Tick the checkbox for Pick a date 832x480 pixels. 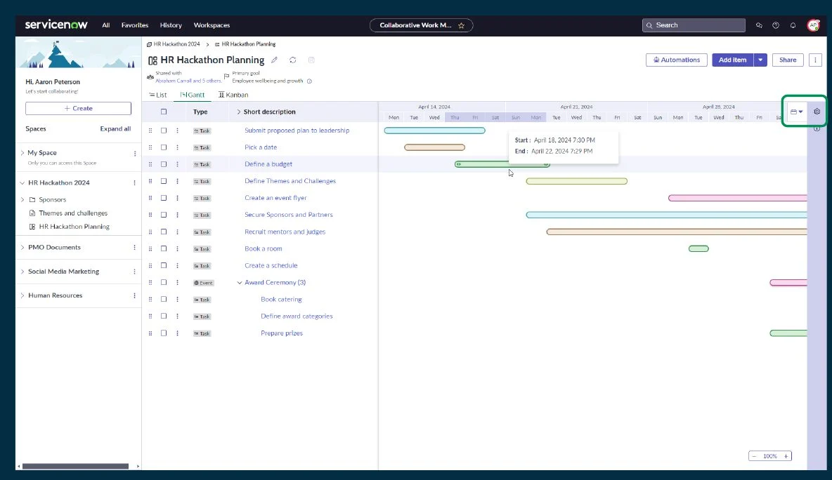point(164,147)
